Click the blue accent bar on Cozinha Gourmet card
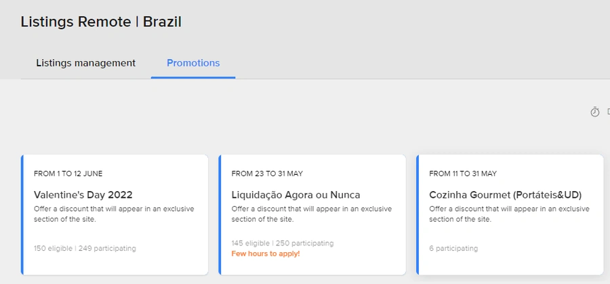Image resolution: width=610 pixels, height=284 pixels. [418, 215]
